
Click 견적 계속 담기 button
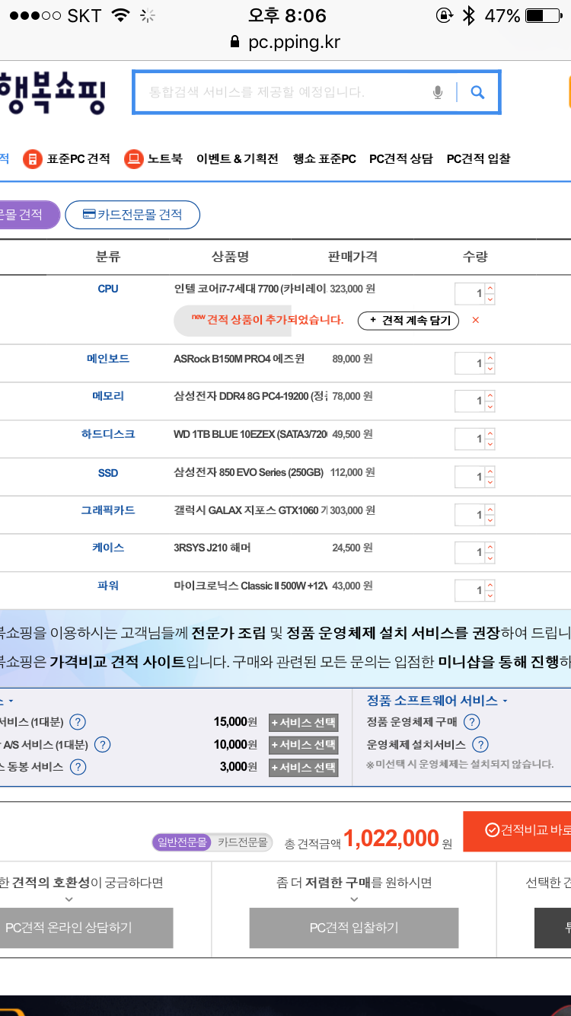[409, 321]
